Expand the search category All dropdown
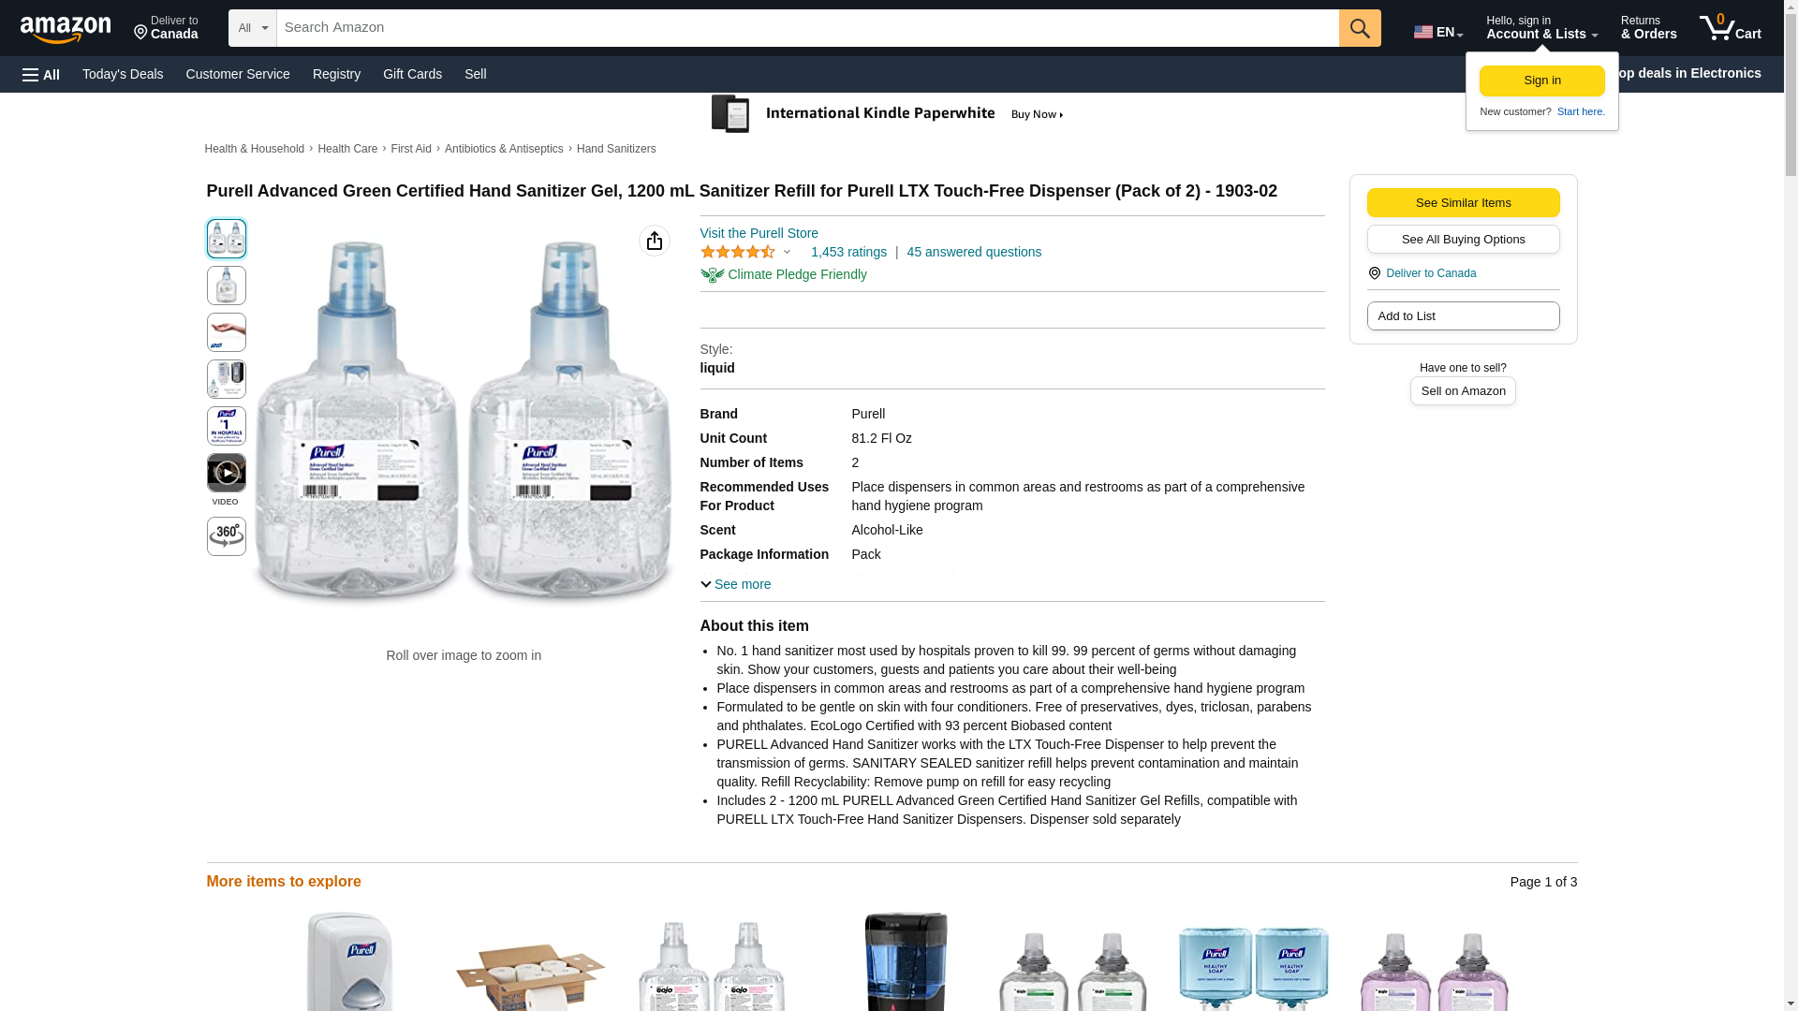 [x=252, y=28]
